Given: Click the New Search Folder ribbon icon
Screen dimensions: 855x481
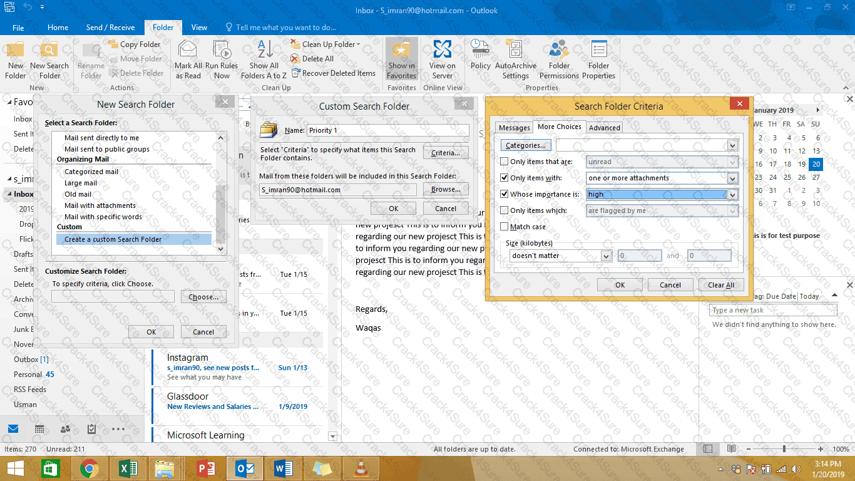Looking at the screenshot, I should click(49, 50).
